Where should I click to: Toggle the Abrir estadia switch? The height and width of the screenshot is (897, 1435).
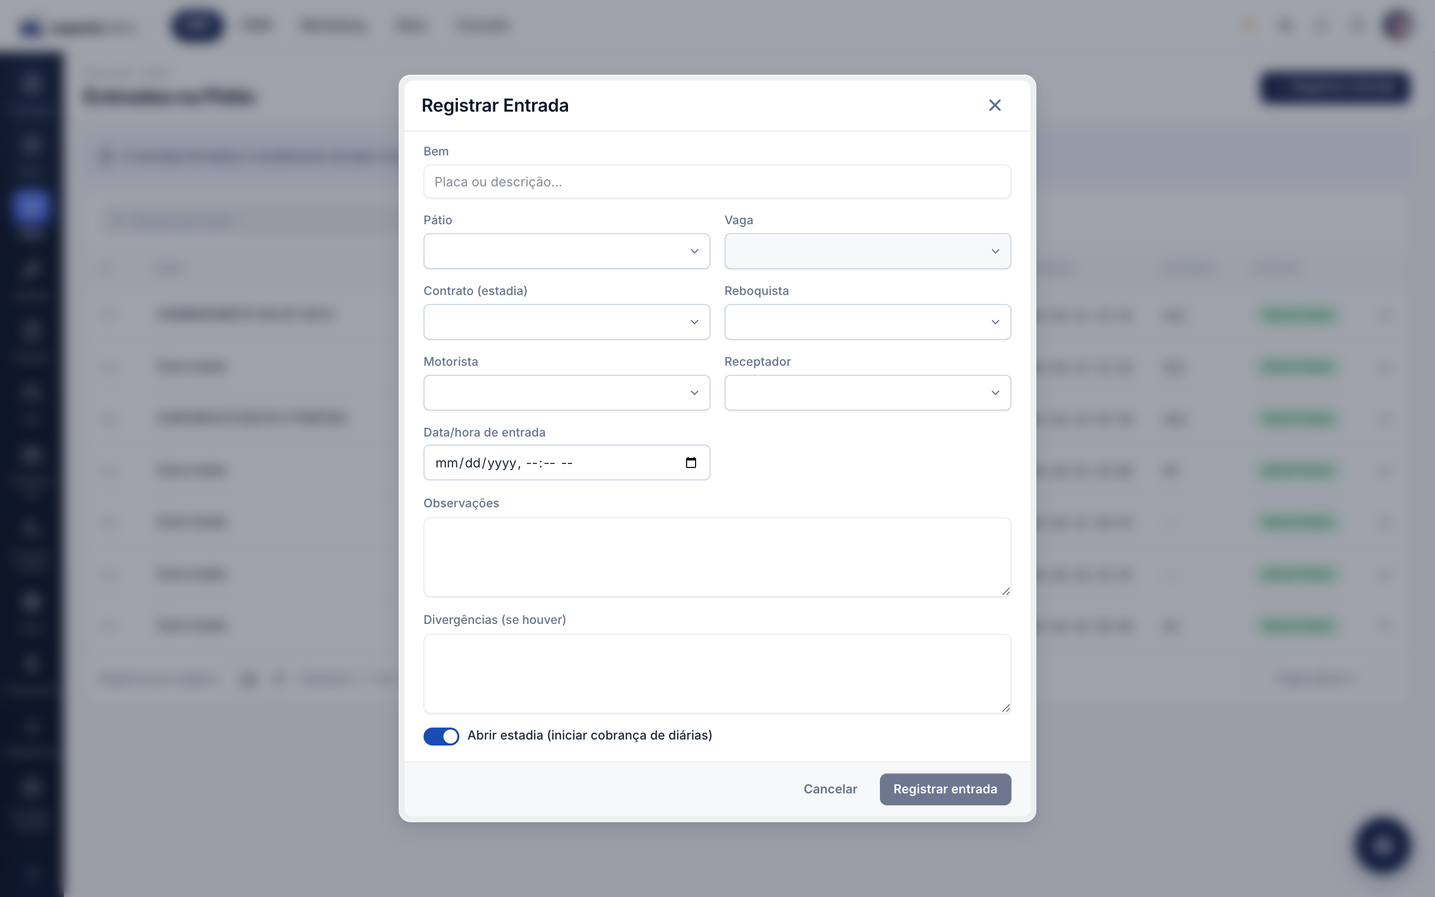pyautogui.click(x=441, y=736)
